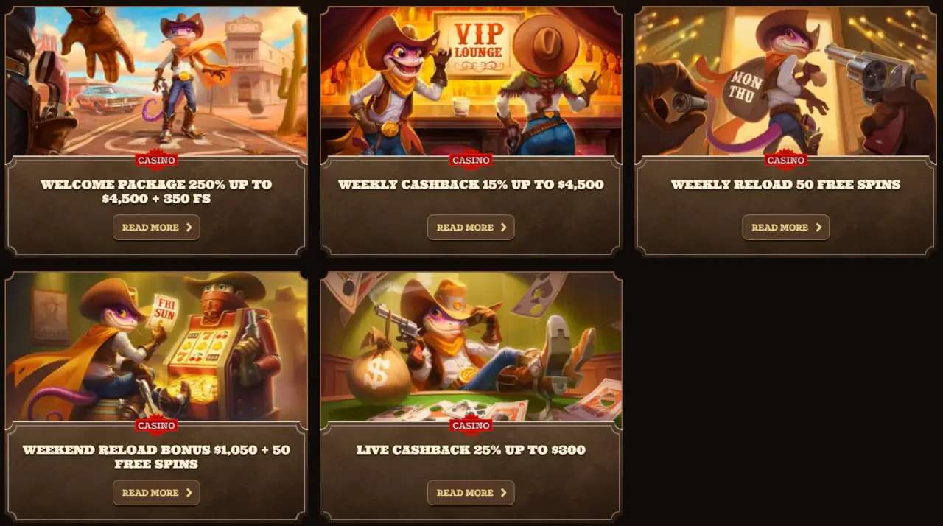943x526 pixels.
Task: Click Weekly Cashback 15% up to $4,500 title
Action: point(471,185)
